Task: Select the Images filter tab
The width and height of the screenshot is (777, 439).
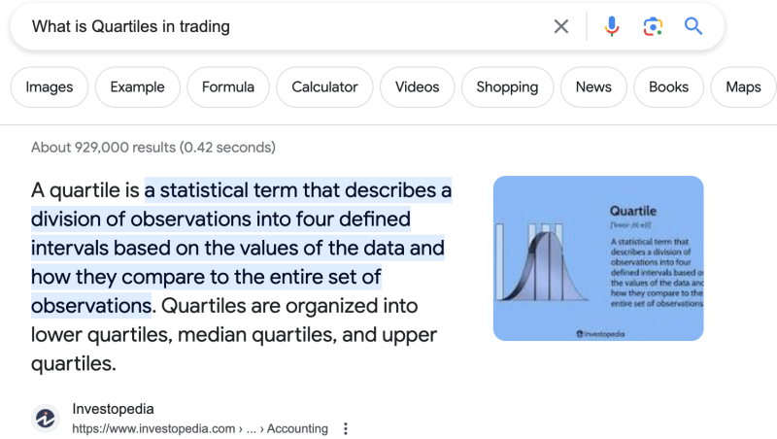Action: tap(50, 87)
